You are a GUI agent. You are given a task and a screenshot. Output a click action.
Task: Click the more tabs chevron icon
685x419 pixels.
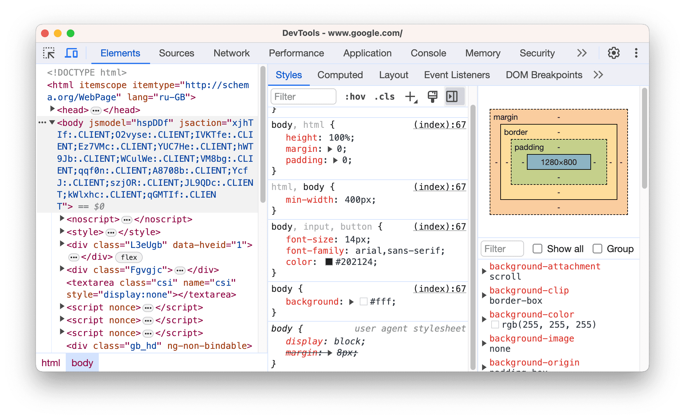pyautogui.click(x=584, y=53)
